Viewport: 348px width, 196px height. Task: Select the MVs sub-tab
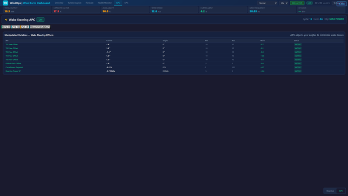click(x=6, y=27)
